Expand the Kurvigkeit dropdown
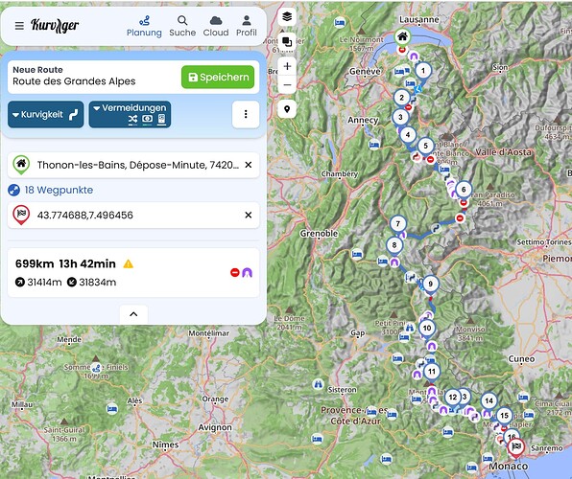The width and height of the screenshot is (572, 479). pyautogui.click(x=46, y=114)
